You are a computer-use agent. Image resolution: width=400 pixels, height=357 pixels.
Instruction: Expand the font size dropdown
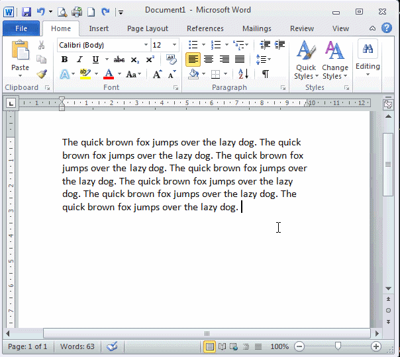tap(175, 45)
